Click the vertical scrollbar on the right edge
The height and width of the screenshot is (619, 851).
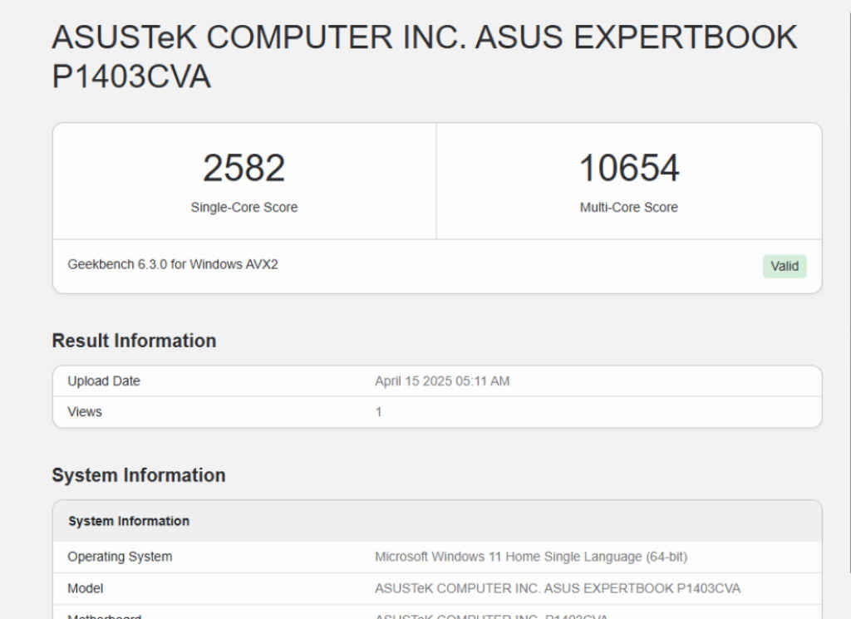[849, 293]
